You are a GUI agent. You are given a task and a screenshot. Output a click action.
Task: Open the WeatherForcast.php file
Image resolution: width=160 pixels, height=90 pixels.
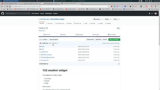[46, 55]
